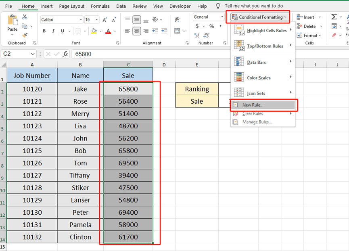Open the File tab

pos(8,6)
